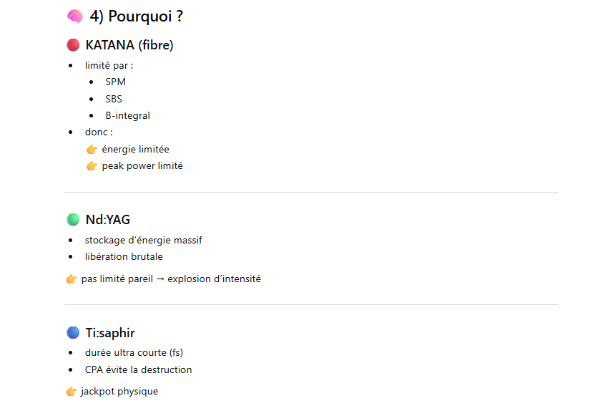
Task: Click the "KATANA (fibre)" section heading
Action: pyautogui.click(x=129, y=45)
